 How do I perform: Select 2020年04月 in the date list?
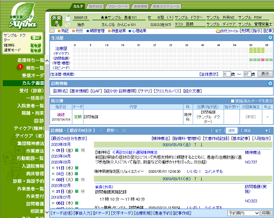point(61,156)
